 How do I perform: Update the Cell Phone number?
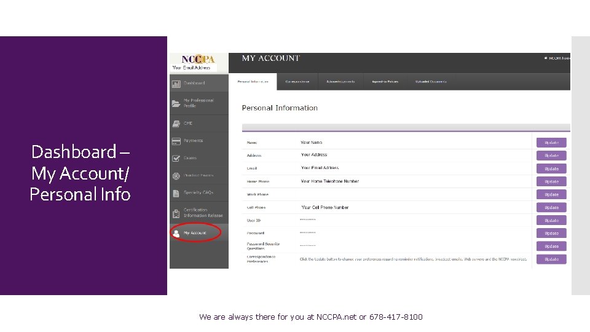pyautogui.click(x=551, y=207)
